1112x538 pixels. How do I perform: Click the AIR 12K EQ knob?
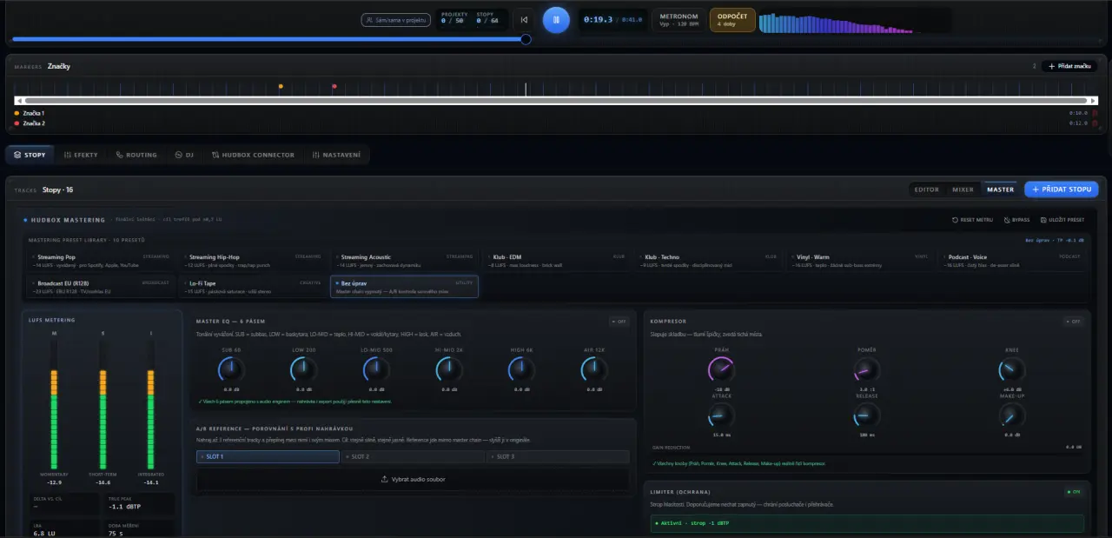[x=594, y=370]
